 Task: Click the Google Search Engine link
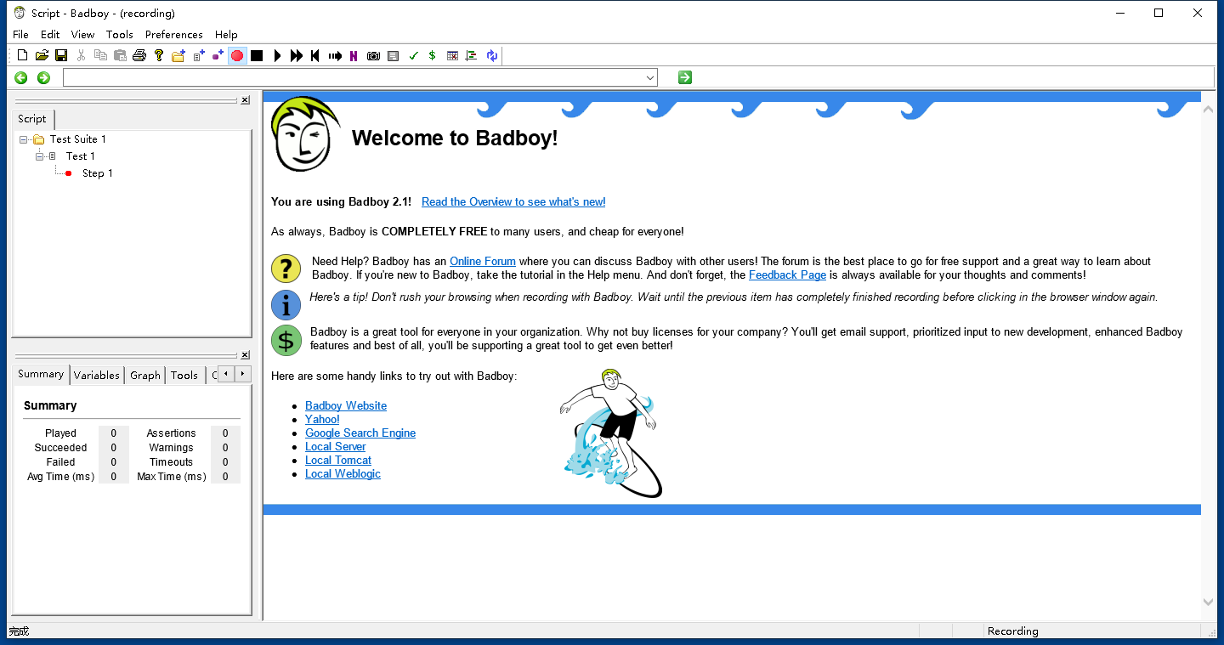360,433
